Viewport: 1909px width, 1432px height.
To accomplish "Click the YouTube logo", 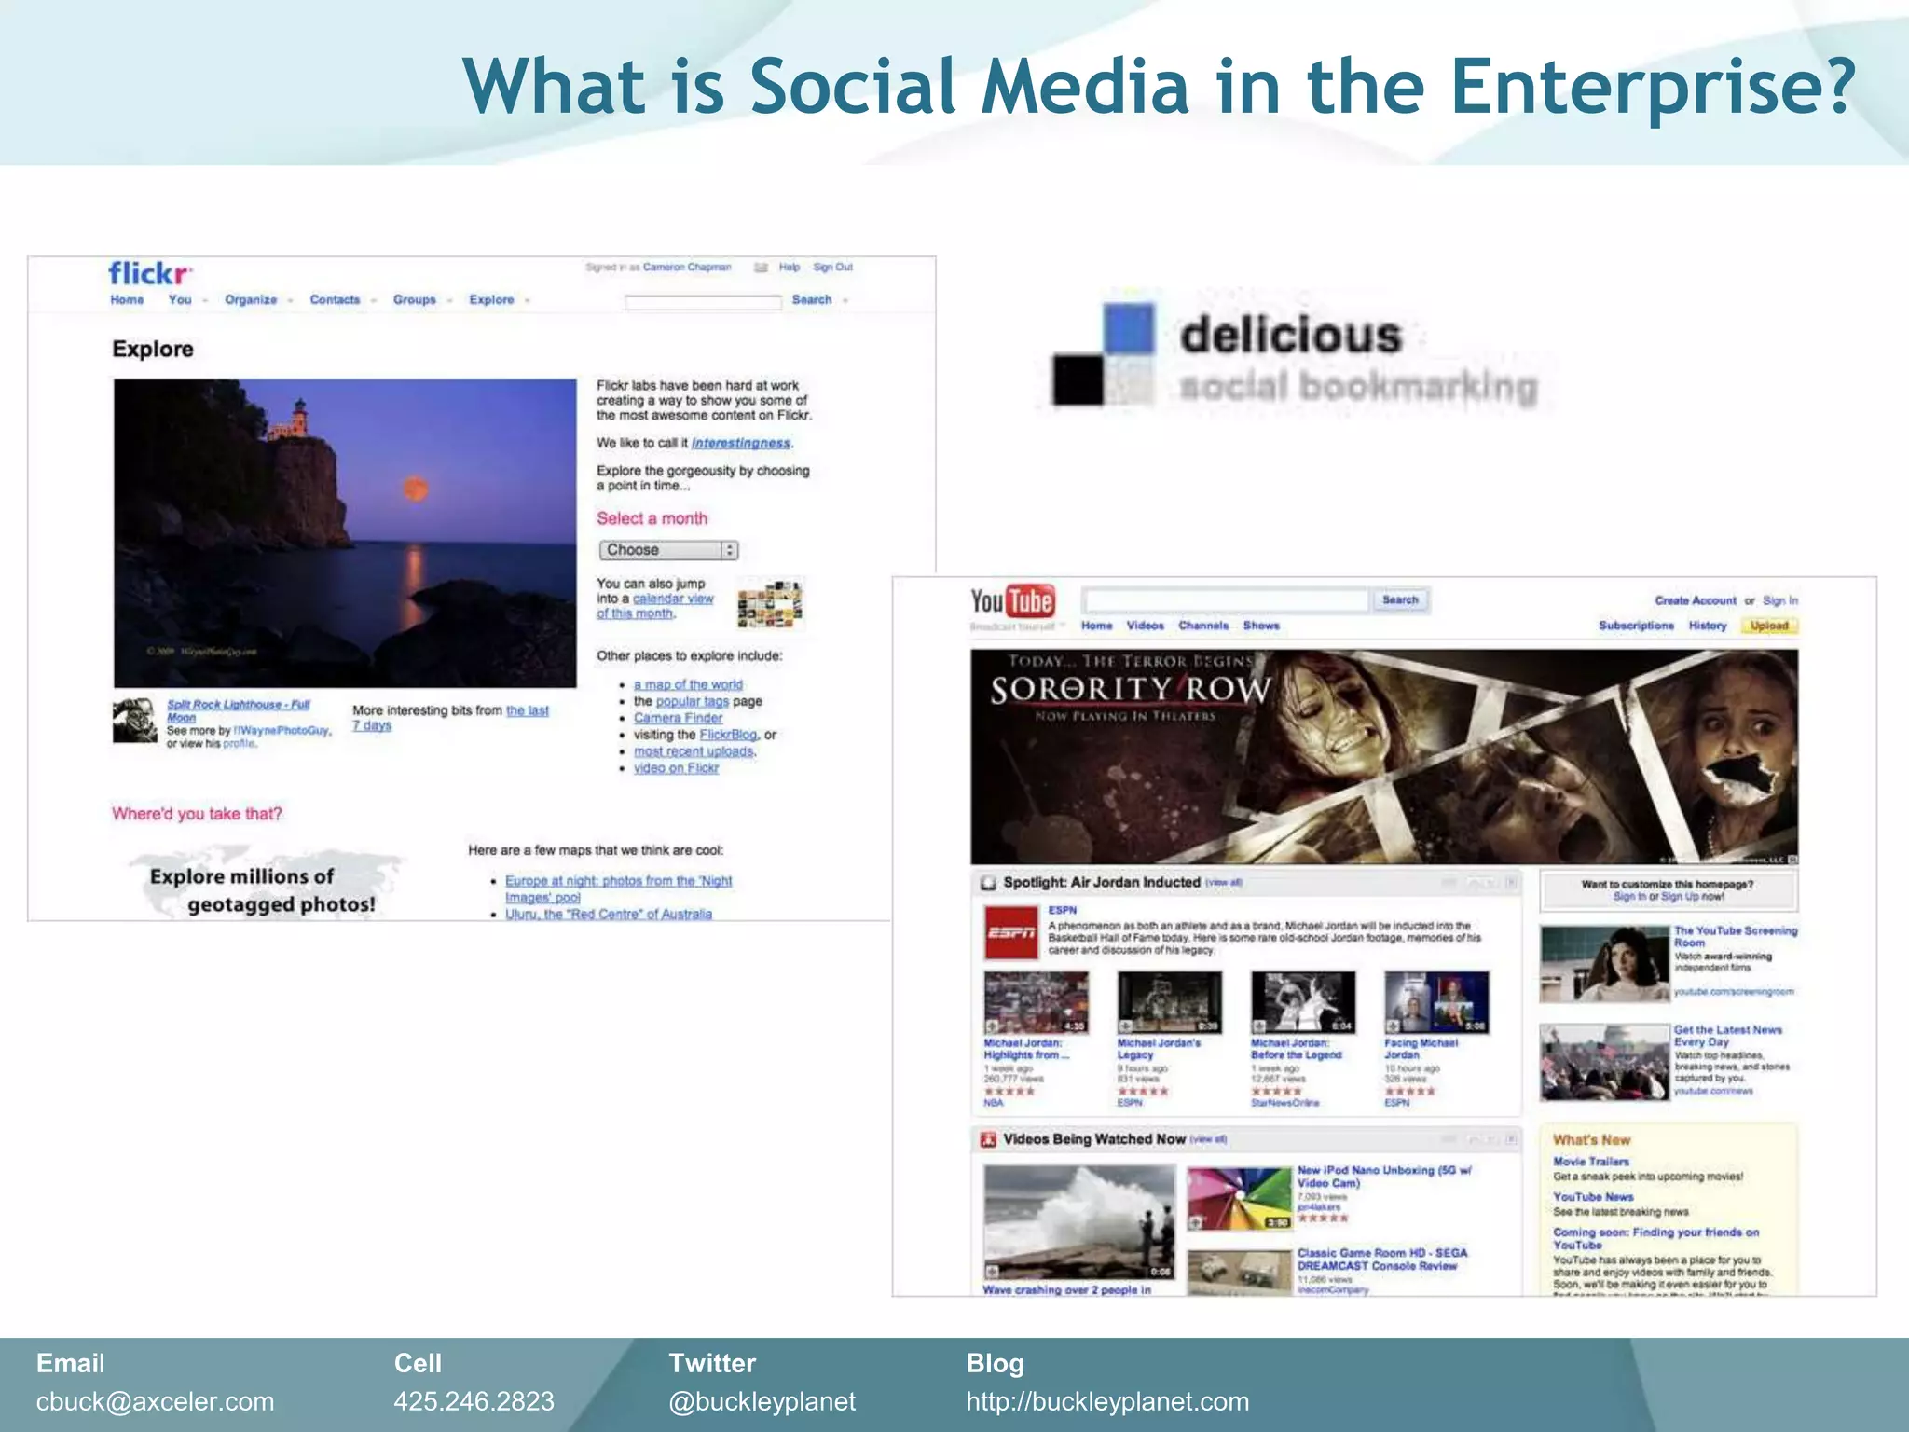I will (1011, 601).
